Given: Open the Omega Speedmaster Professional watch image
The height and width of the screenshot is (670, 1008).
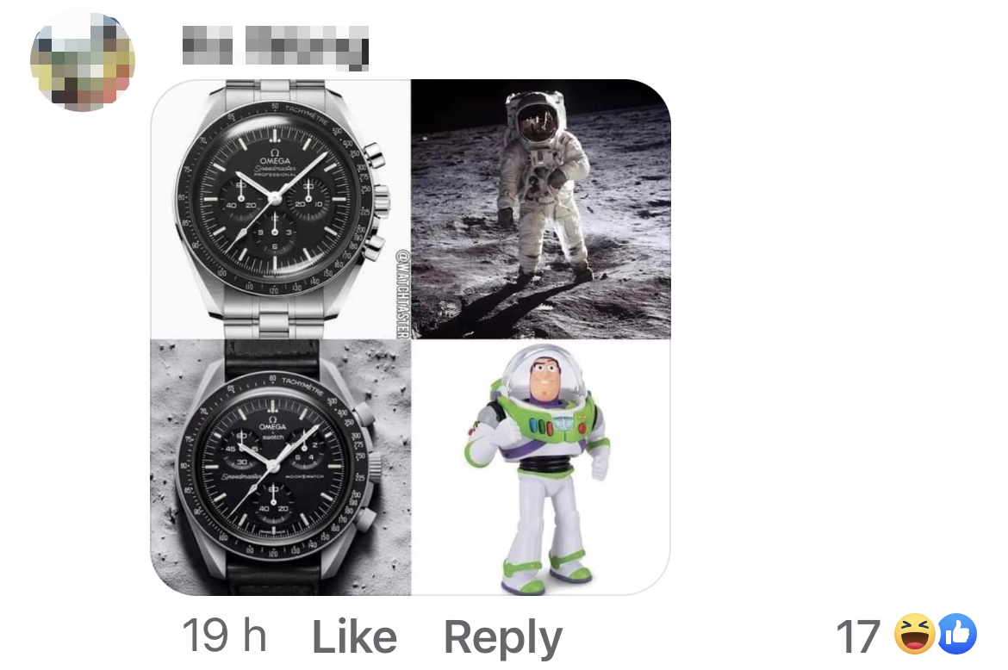Looking at the screenshot, I should pyautogui.click(x=280, y=208).
